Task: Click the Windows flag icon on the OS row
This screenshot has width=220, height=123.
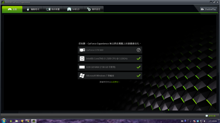Action: coord(82,76)
